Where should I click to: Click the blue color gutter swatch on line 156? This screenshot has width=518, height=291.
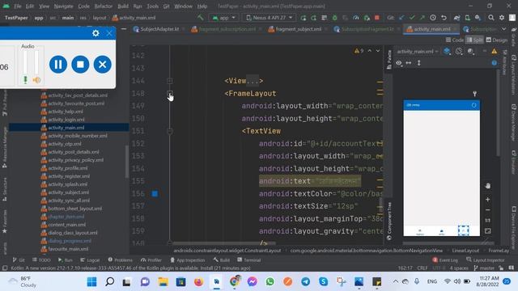click(x=155, y=194)
